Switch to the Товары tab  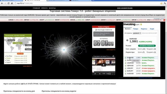136,29
